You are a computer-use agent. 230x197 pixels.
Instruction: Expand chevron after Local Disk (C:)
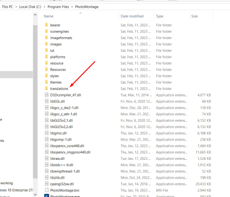(x=45, y=7)
